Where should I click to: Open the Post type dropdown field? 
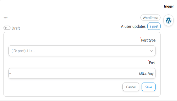(x=82, y=51)
